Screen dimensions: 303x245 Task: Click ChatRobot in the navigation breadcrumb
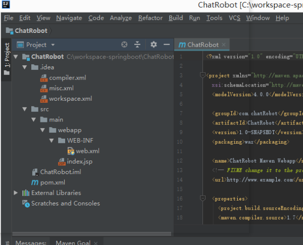(31, 30)
